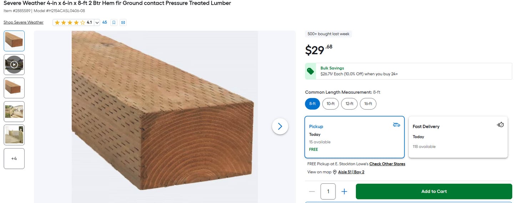Switch to Fast Delivery option
The height and width of the screenshot is (203, 514).
pos(458,137)
